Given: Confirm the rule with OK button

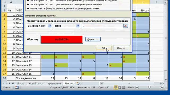Looking at the screenshot, I should tap(103, 48).
